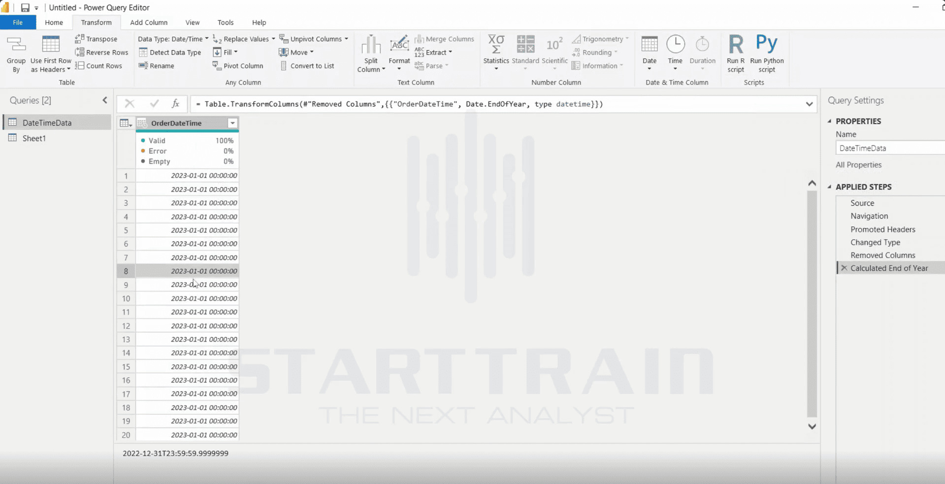Viewport: 945px width, 484px height.
Task: Switch to the Home tab
Action: tap(54, 23)
